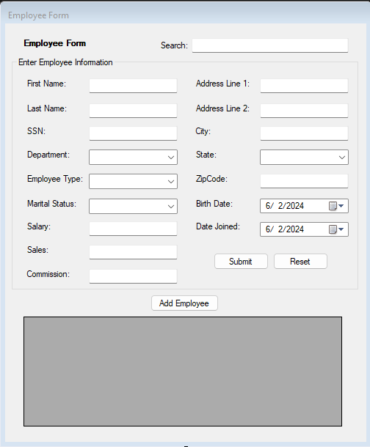370x447 pixels.
Task: Open the Birth Date calendar picker icon
Action: click(336, 206)
